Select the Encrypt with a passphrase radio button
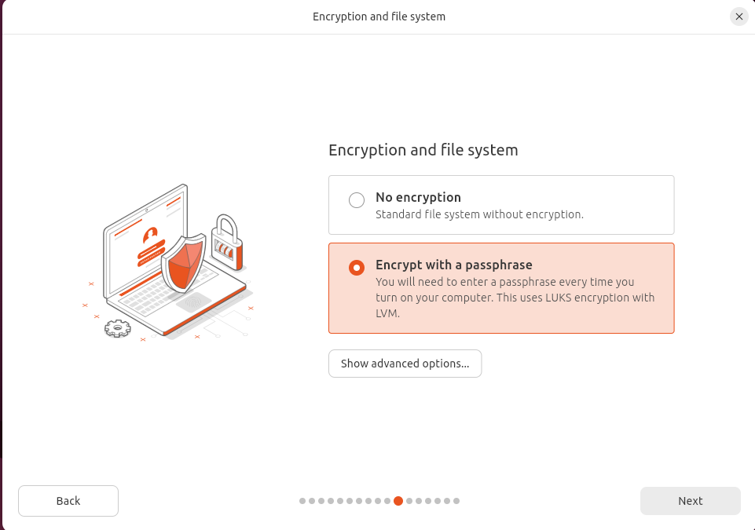Screen dimensions: 755x530 tap(357, 268)
